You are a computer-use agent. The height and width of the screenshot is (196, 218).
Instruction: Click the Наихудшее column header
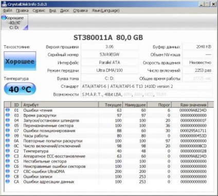click(x=135, y=105)
